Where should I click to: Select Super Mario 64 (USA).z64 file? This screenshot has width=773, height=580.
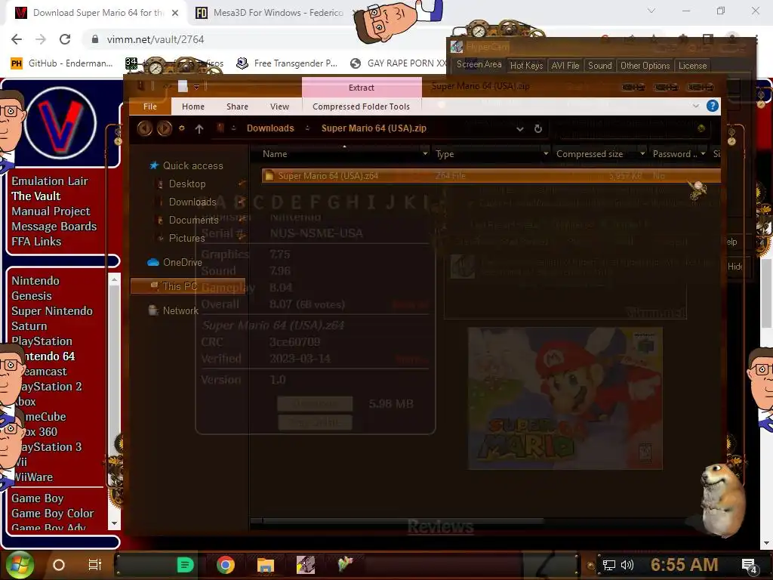[491, 175]
